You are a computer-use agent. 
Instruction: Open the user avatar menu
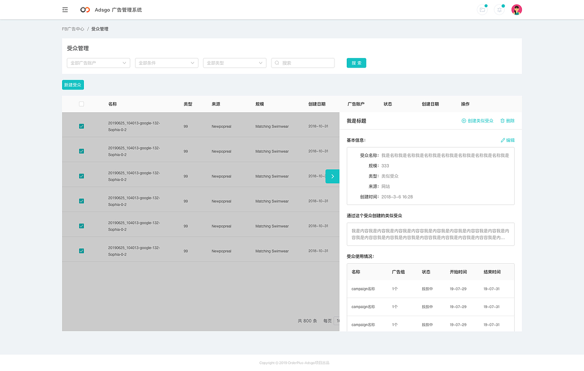tap(516, 10)
